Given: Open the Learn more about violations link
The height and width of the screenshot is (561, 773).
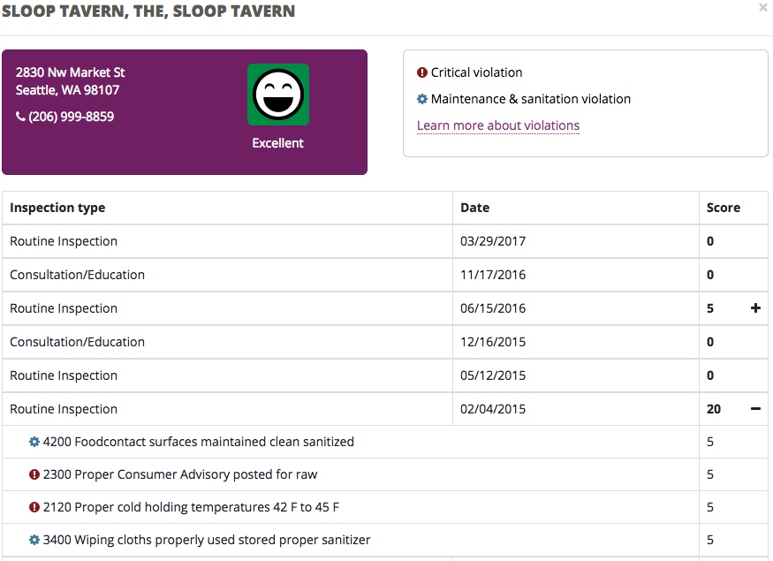Looking at the screenshot, I should 498,125.
